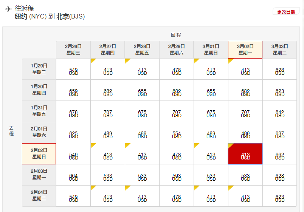Viewport: 304px width, 212px height.
Task: Choose 655 USD fare for 1月30日 and 2月28日
Action: (142, 90)
